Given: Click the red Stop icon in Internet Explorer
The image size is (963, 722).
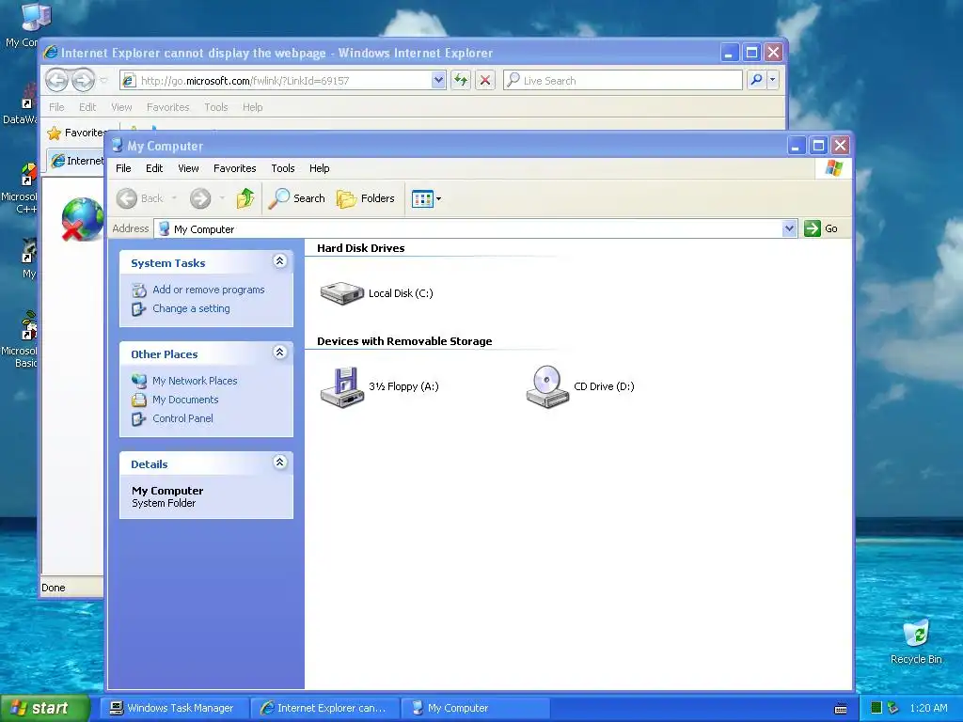Looking at the screenshot, I should click(x=485, y=81).
